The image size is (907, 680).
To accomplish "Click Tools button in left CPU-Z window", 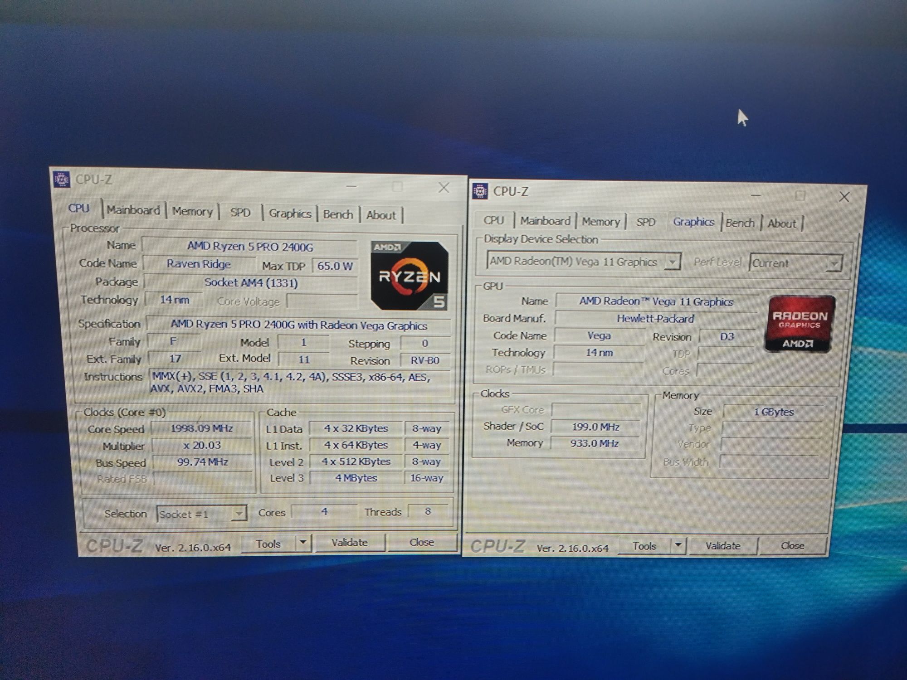I will click(268, 544).
